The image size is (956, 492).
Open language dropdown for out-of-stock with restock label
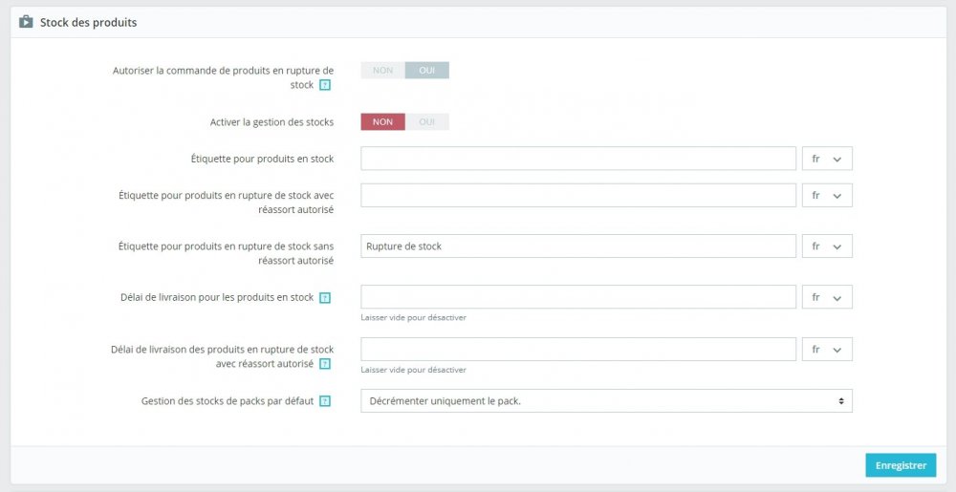[826, 195]
